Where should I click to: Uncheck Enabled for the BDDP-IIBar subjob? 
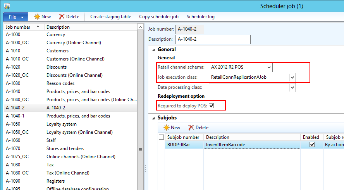point(312,145)
